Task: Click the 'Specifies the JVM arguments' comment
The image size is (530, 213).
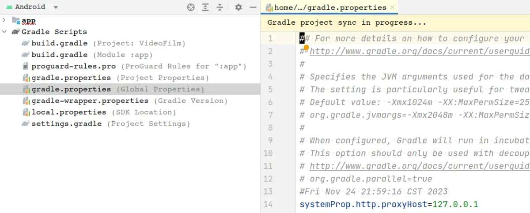Action: [x=415, y=77]
